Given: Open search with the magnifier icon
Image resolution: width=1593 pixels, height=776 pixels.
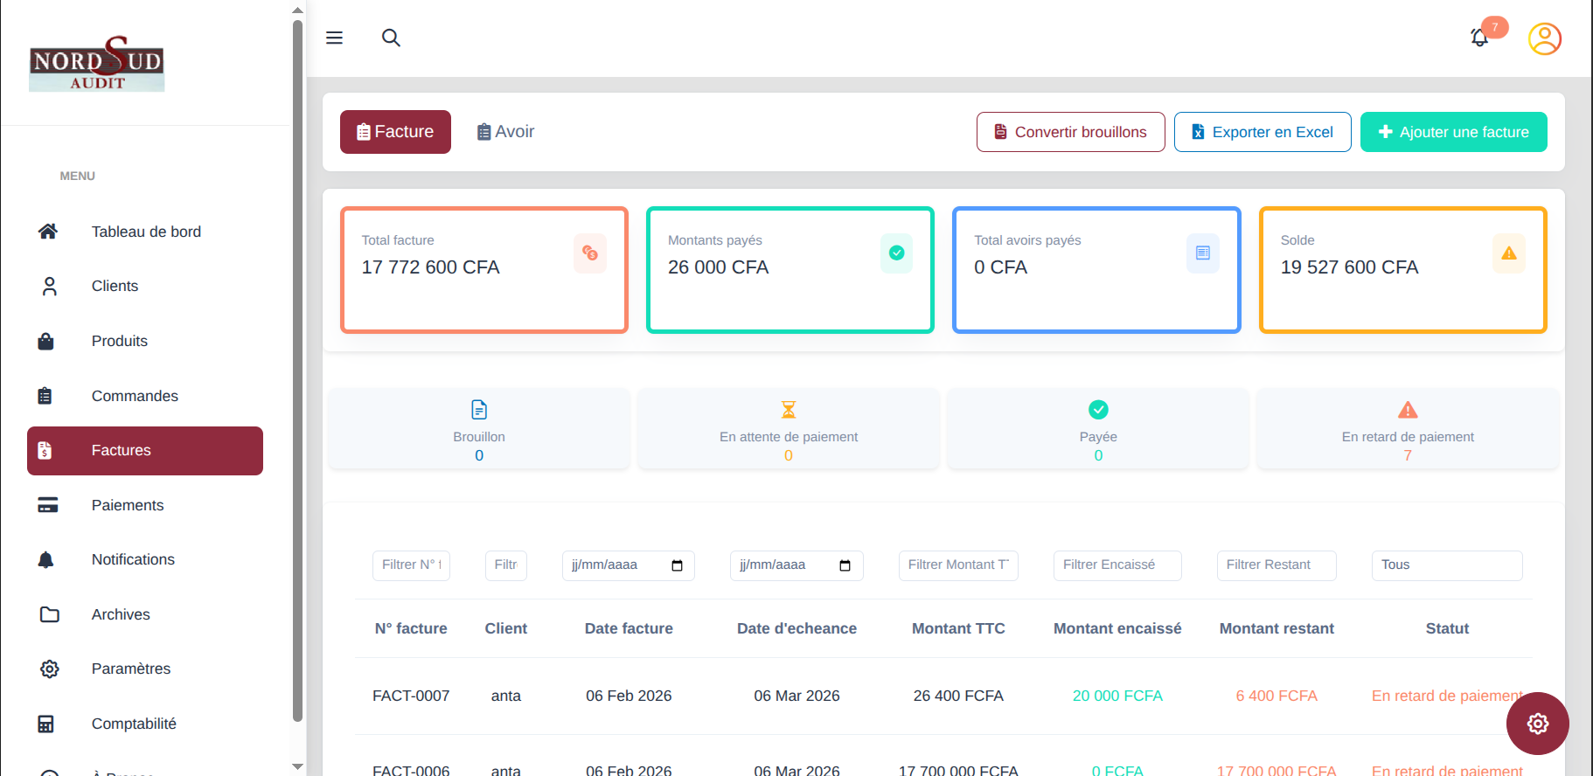Looking at the screenshot, I should [391, 38].
